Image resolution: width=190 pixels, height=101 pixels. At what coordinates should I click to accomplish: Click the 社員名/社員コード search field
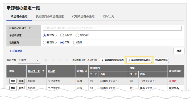tap(112, 28)
